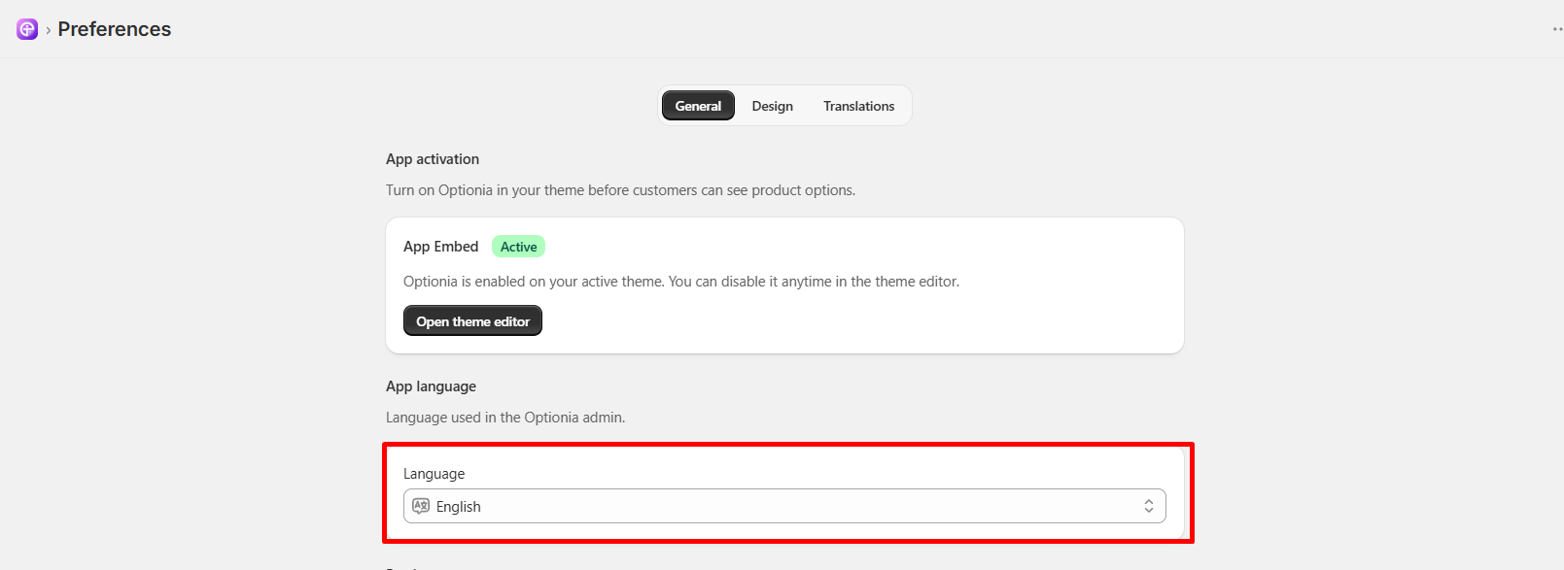Click the word English in the Language box

459,507
